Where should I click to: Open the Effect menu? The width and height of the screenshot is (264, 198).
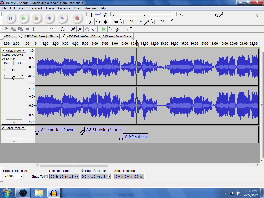tap(77, 8)
